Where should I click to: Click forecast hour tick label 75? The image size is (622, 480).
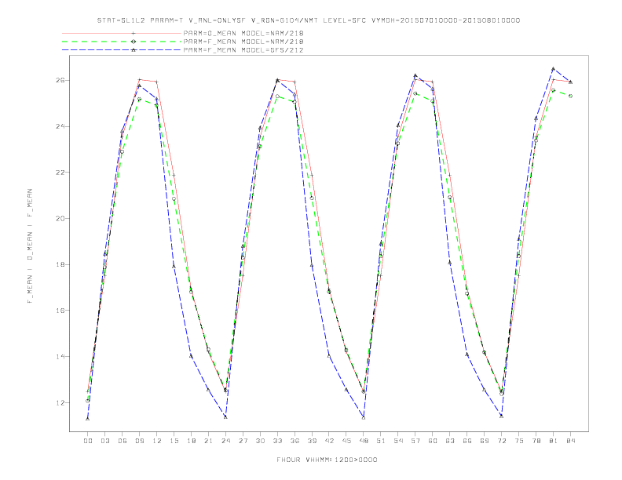[x=519, y=441]
